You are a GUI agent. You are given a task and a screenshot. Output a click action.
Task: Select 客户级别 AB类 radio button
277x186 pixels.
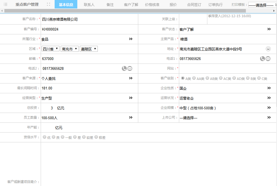207,78
